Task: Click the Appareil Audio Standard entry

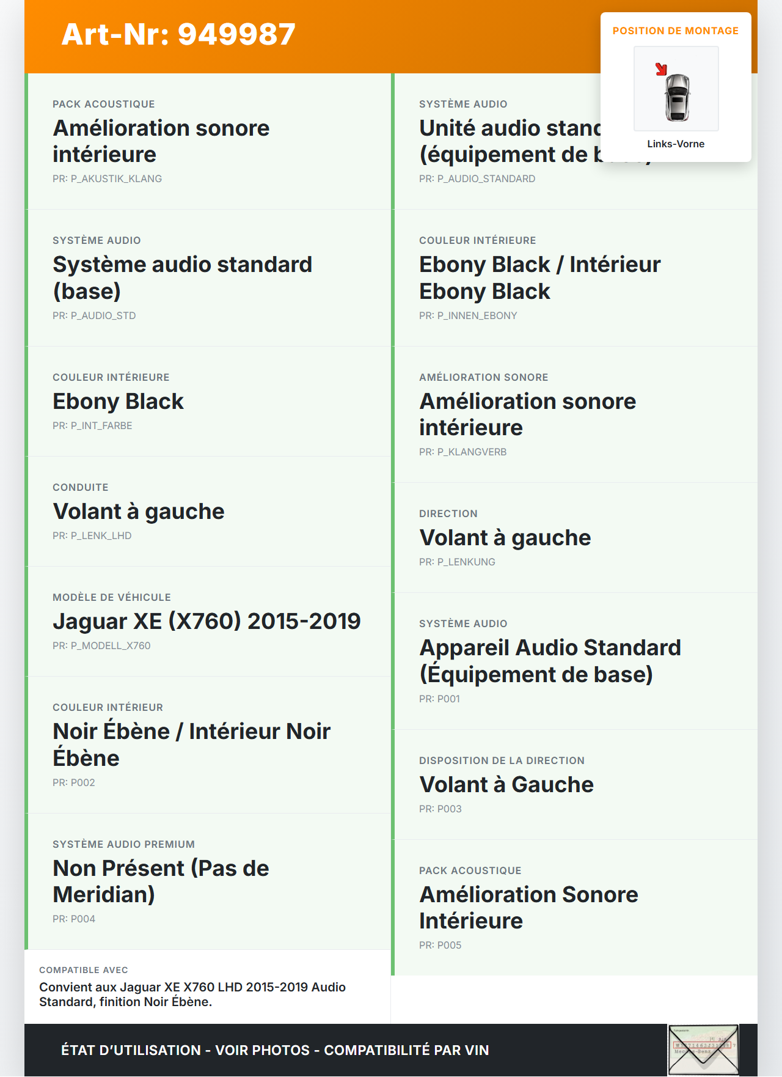Action: point(550,661)
